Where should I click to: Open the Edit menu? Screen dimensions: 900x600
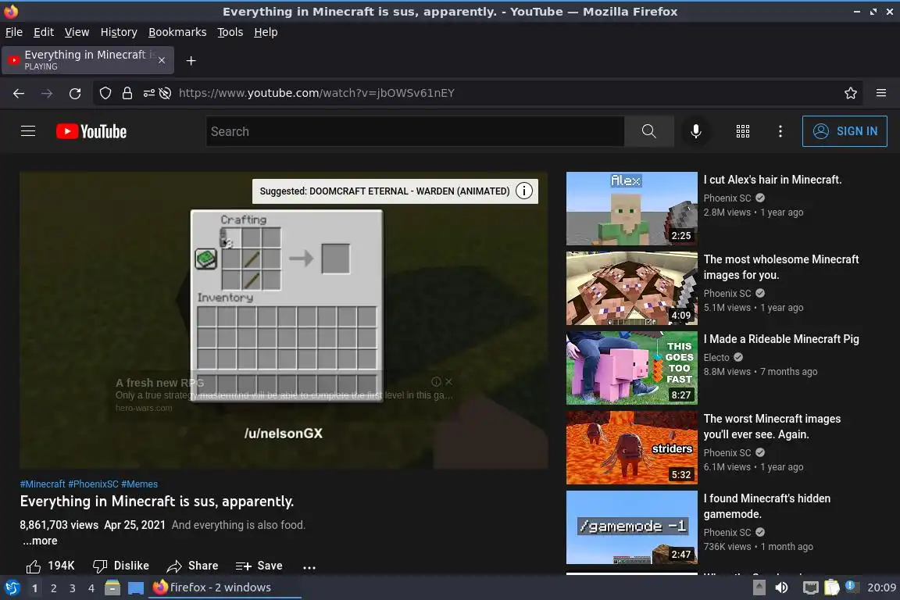44,32
